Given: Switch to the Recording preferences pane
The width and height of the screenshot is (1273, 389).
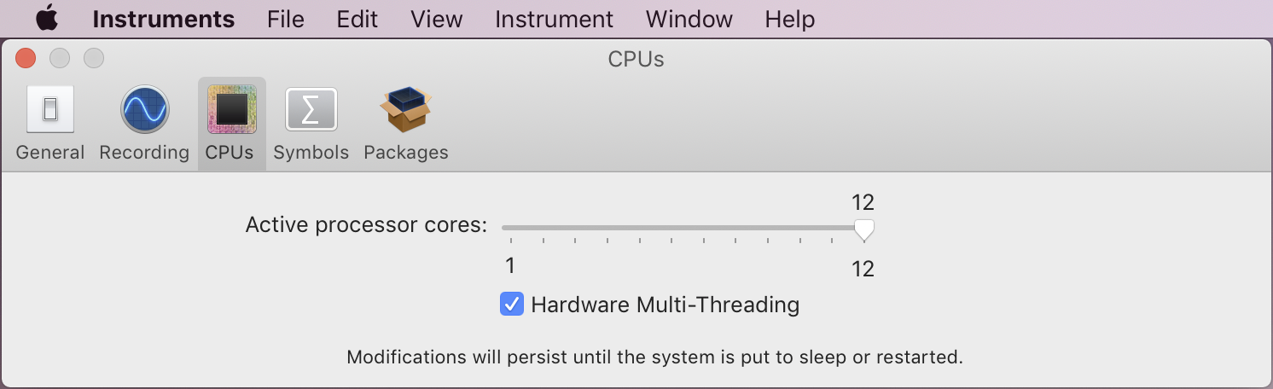Looking at the screenshot, I should [144, 124].
